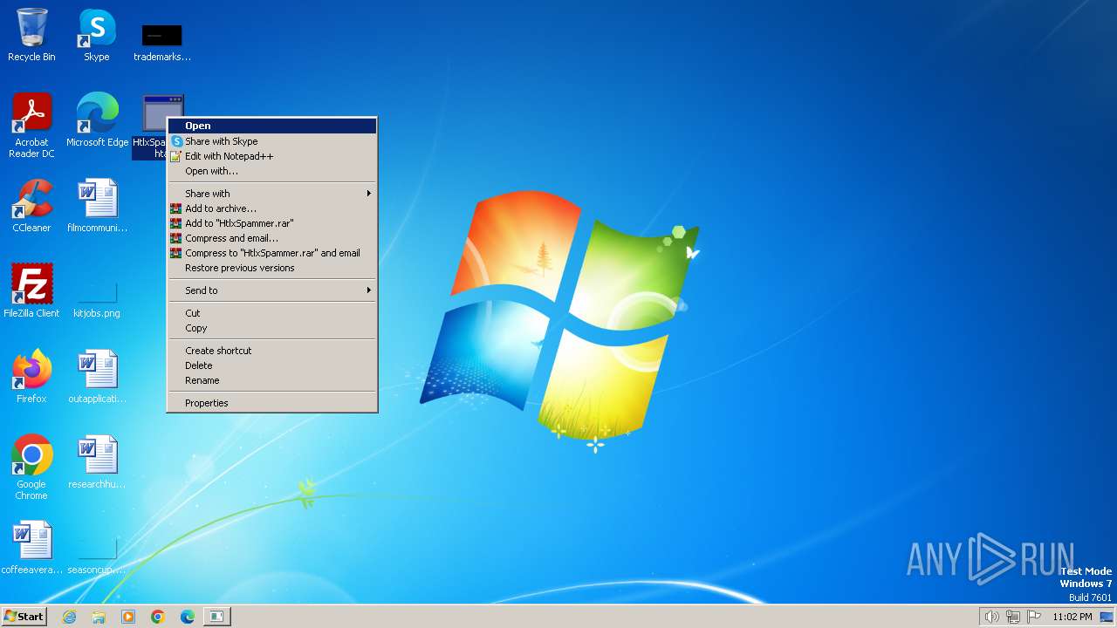Open Windows Explorer from taskbar
This screenshot has height=628, width=1117.
pyautogui.click(x=99, y=617)
